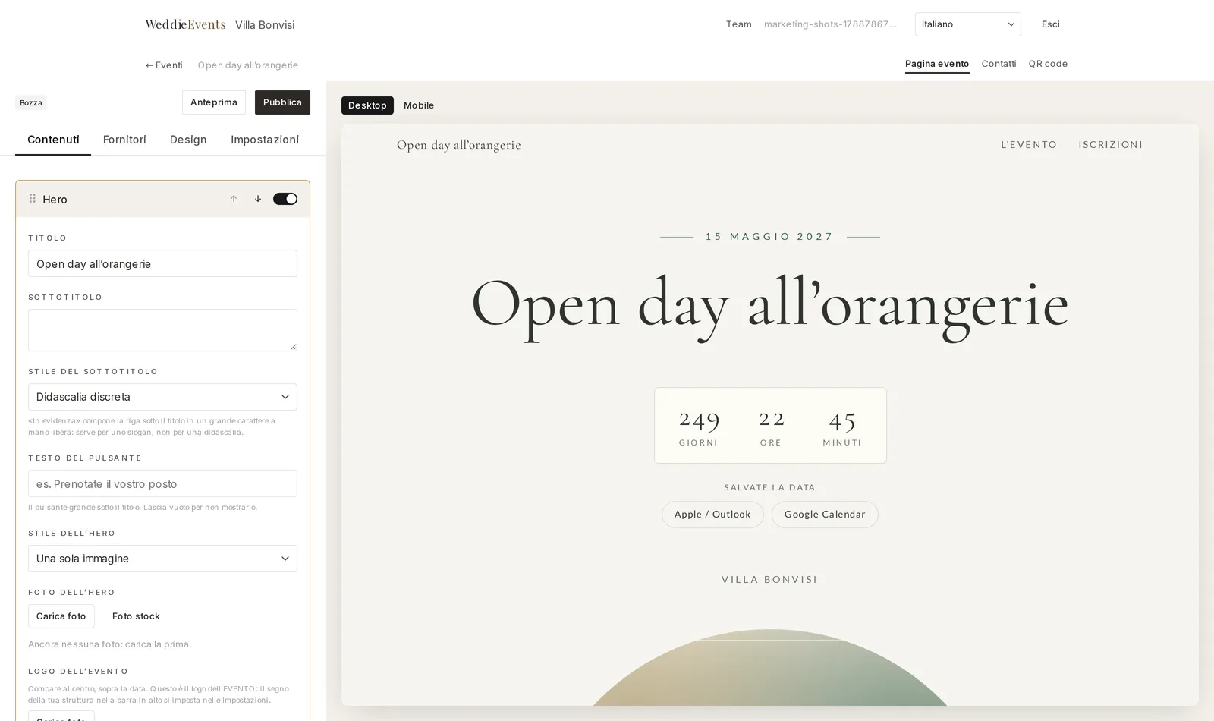Viewport: 1214px width, 721px height.
Task: Switch to the Contenuti tab
Action: tap(53, 140)
